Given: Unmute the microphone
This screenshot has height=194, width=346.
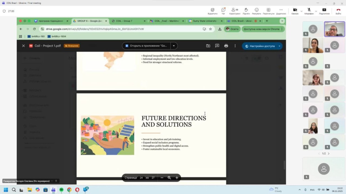Looking at the screenshot, I should coord(309,10).
